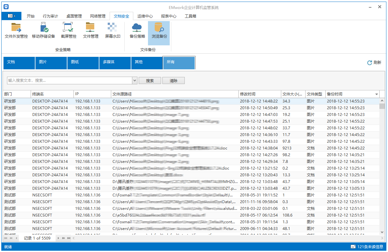The width and height of the screenshot is (388, 252).
Task: Switch to the 图片 category tab
Action: tap(51, 63)
